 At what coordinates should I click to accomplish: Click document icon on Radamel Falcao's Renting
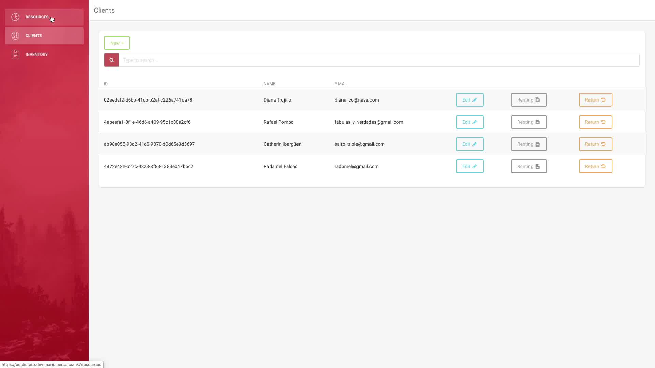(538, 166)
